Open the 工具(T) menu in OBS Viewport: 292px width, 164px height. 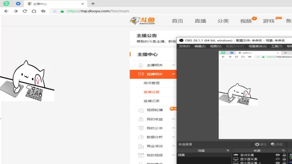click(277, 46)
